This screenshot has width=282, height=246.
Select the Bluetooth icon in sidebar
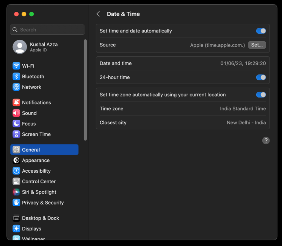pyautogui.click(x=16, y=76)
